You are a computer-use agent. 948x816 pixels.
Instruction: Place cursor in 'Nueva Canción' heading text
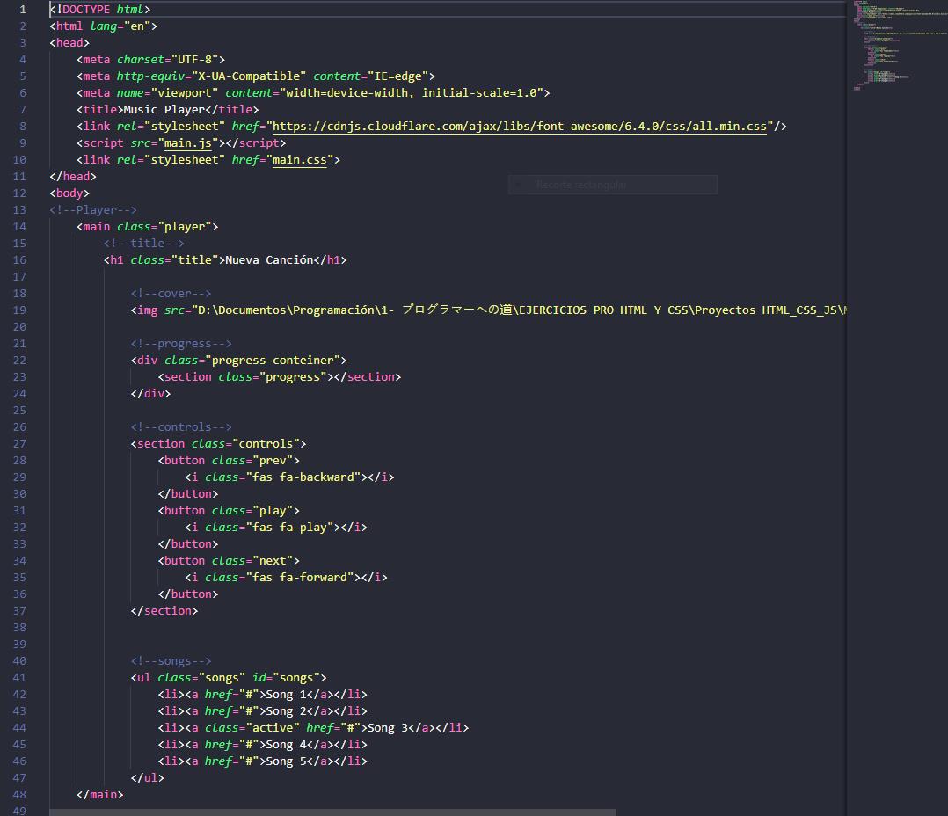click(x=269, y=259)
